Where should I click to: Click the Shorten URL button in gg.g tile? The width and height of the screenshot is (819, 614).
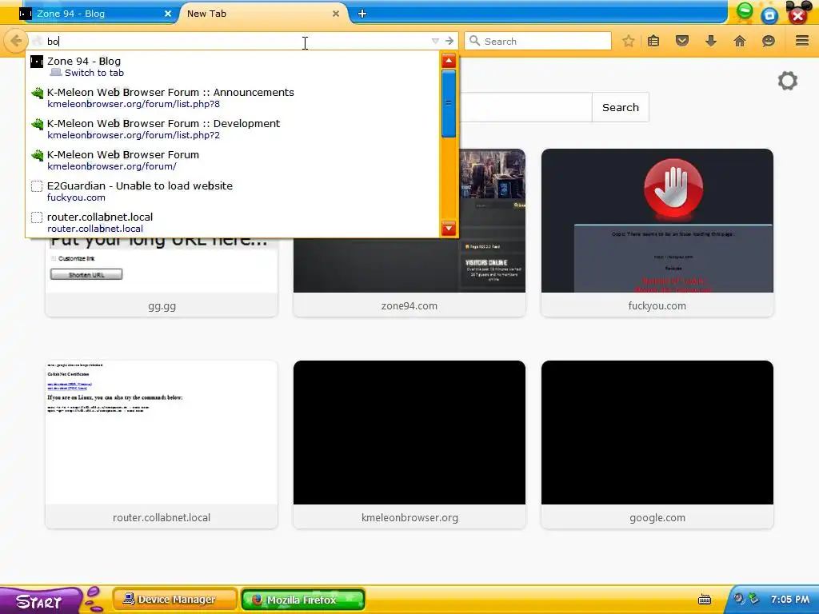point(86,275)
